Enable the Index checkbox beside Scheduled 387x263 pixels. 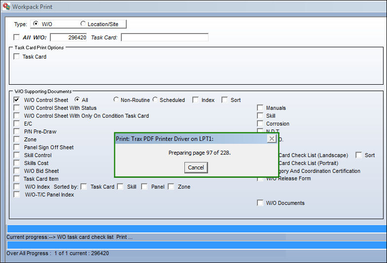(x=195, y=100)
